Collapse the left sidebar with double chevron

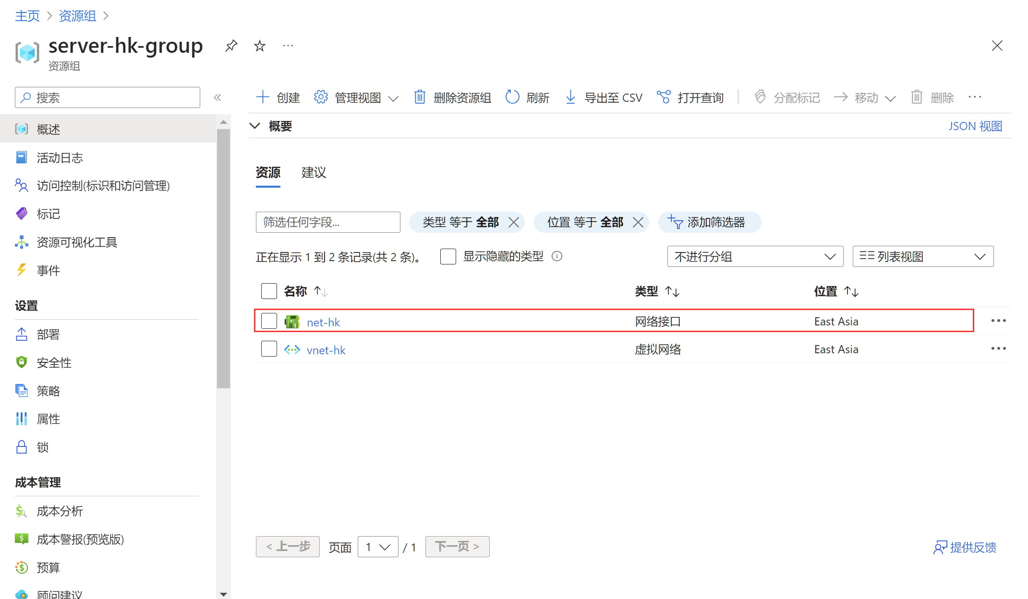[218, 98]
